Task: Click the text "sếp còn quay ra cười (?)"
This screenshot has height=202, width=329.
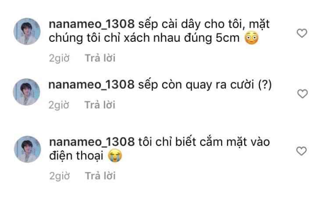Action: pos(205,85)
